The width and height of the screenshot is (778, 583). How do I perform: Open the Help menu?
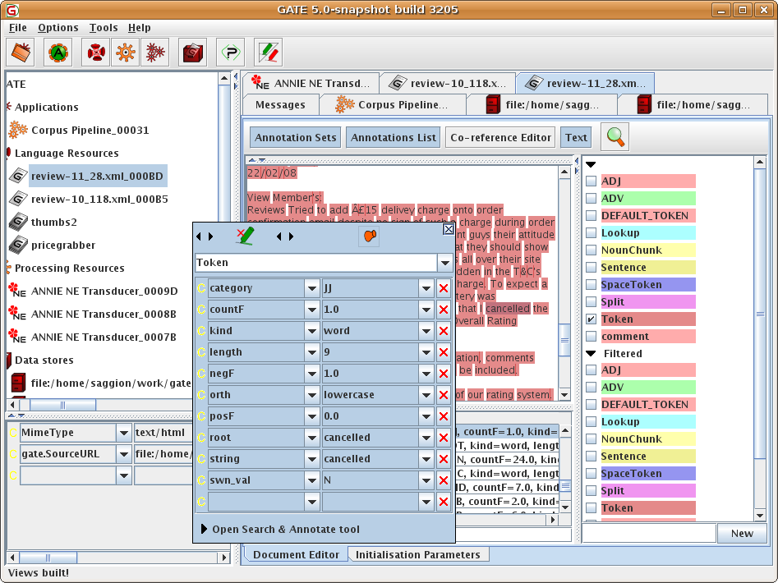(x=140, y=28)
